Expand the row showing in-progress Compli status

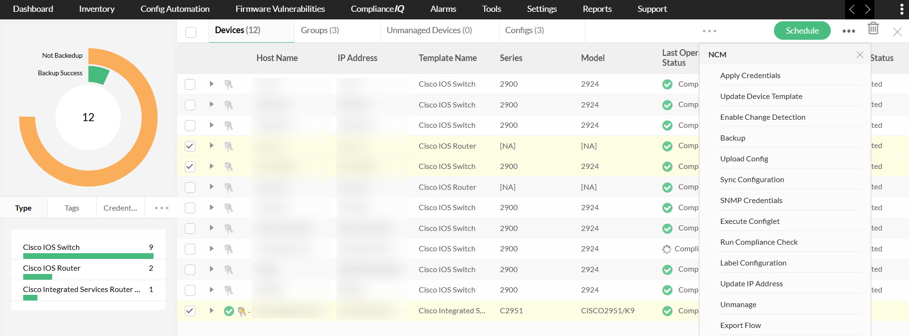coord(211,248)
